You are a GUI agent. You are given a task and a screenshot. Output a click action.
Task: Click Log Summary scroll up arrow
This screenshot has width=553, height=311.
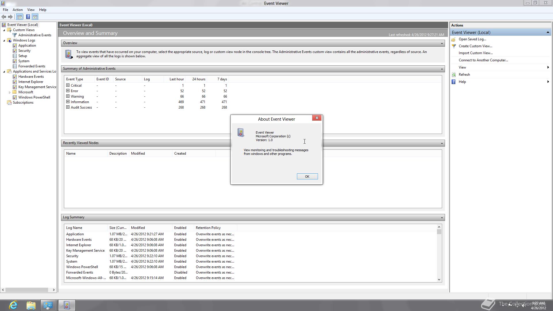point(439,227)
